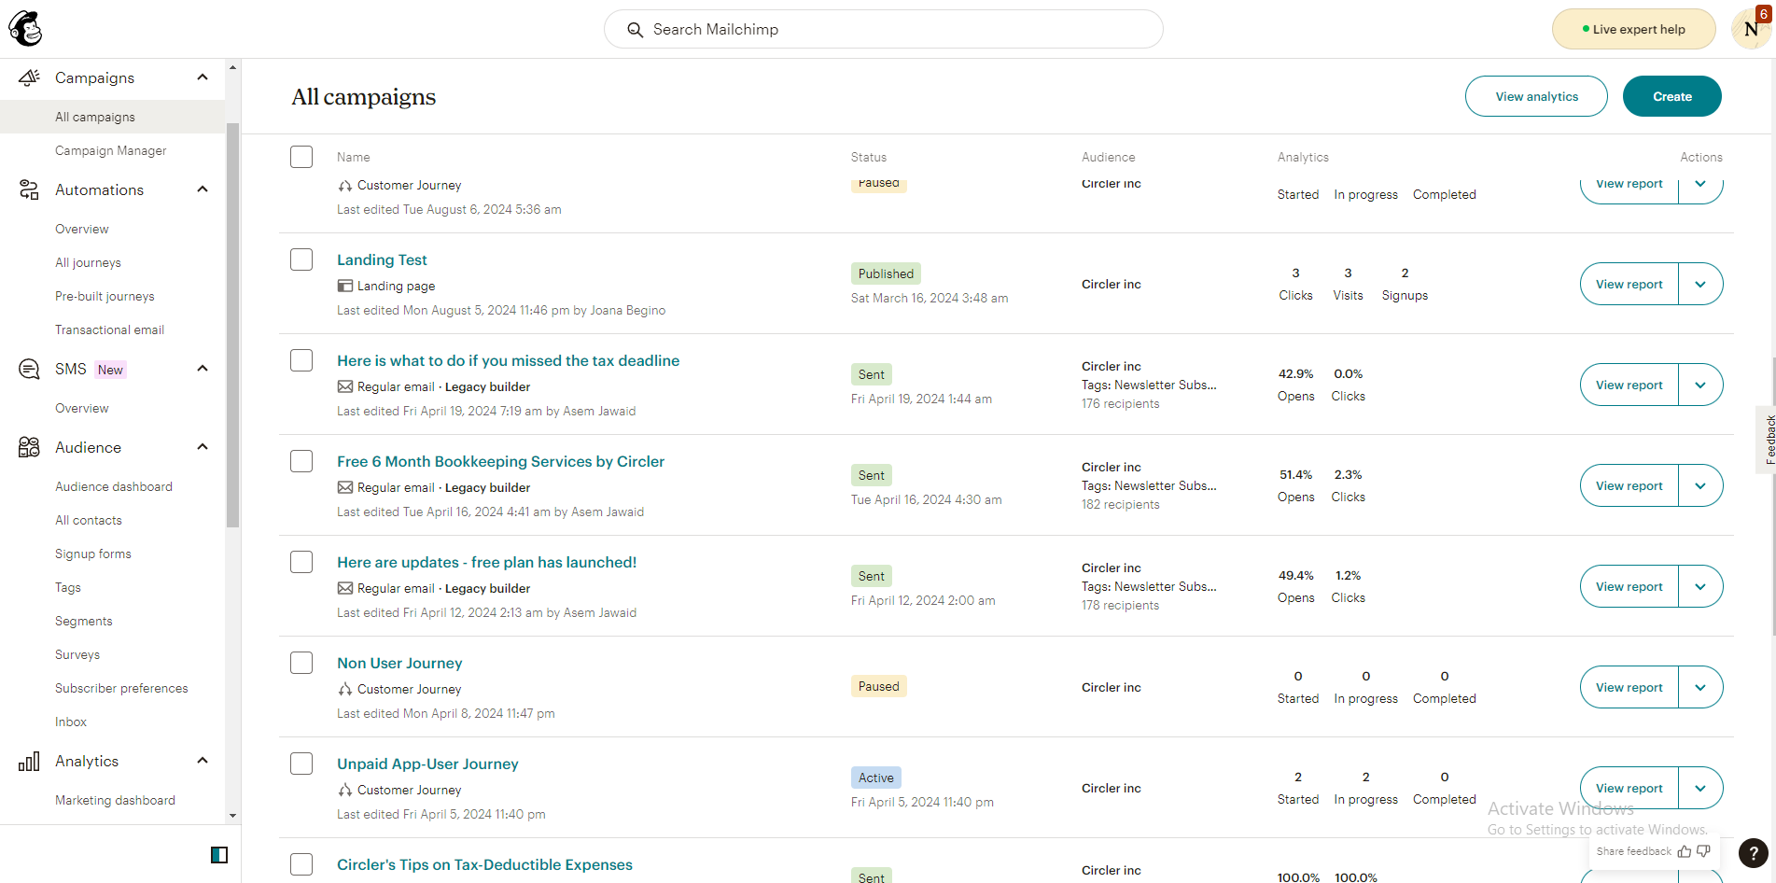Click the Mailchimp Freddie logo icon
This screenshot has width=1776, height=883.
(25, 29)
